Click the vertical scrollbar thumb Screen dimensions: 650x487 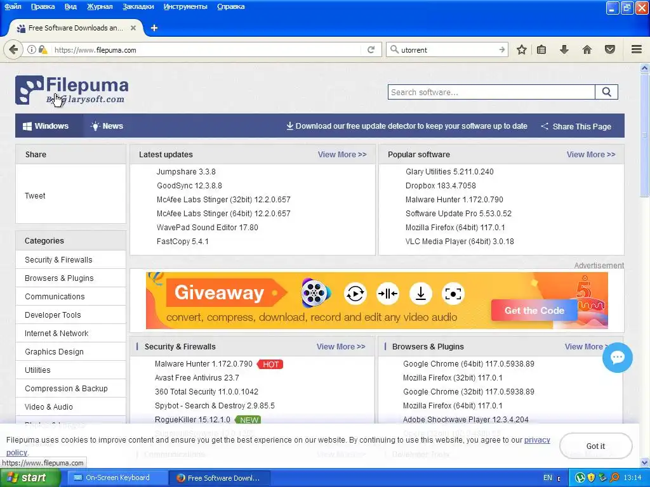(x=644, y=136)
